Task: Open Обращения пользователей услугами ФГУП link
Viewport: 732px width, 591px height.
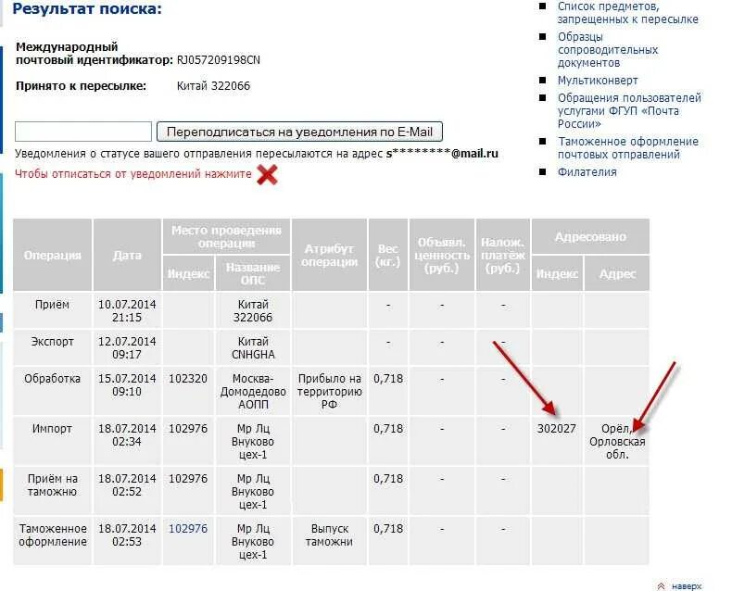Action: tap(629, 110)
